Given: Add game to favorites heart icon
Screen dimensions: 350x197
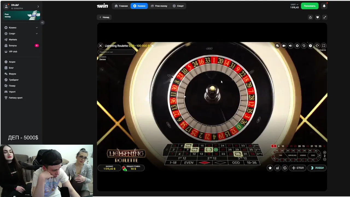Looking at the screenshot, I should [x=317, y=17].
